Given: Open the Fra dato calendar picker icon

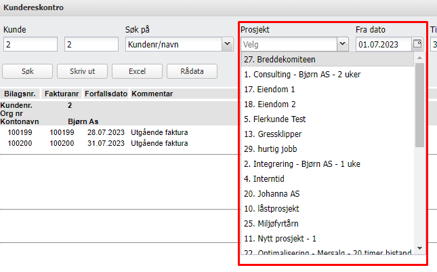Looking at the screenshot, I should (x=417, y=45).
